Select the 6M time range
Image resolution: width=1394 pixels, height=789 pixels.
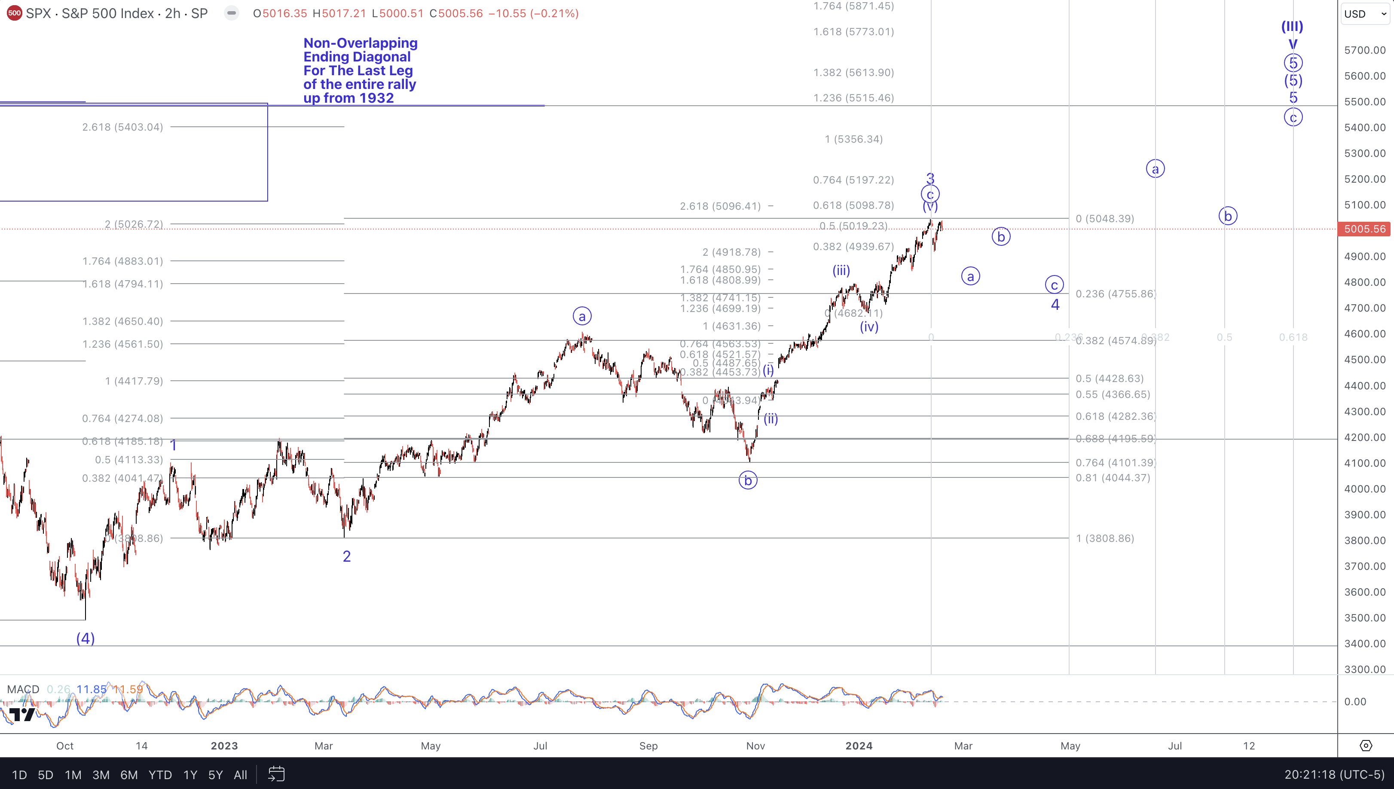coord(129,774)
